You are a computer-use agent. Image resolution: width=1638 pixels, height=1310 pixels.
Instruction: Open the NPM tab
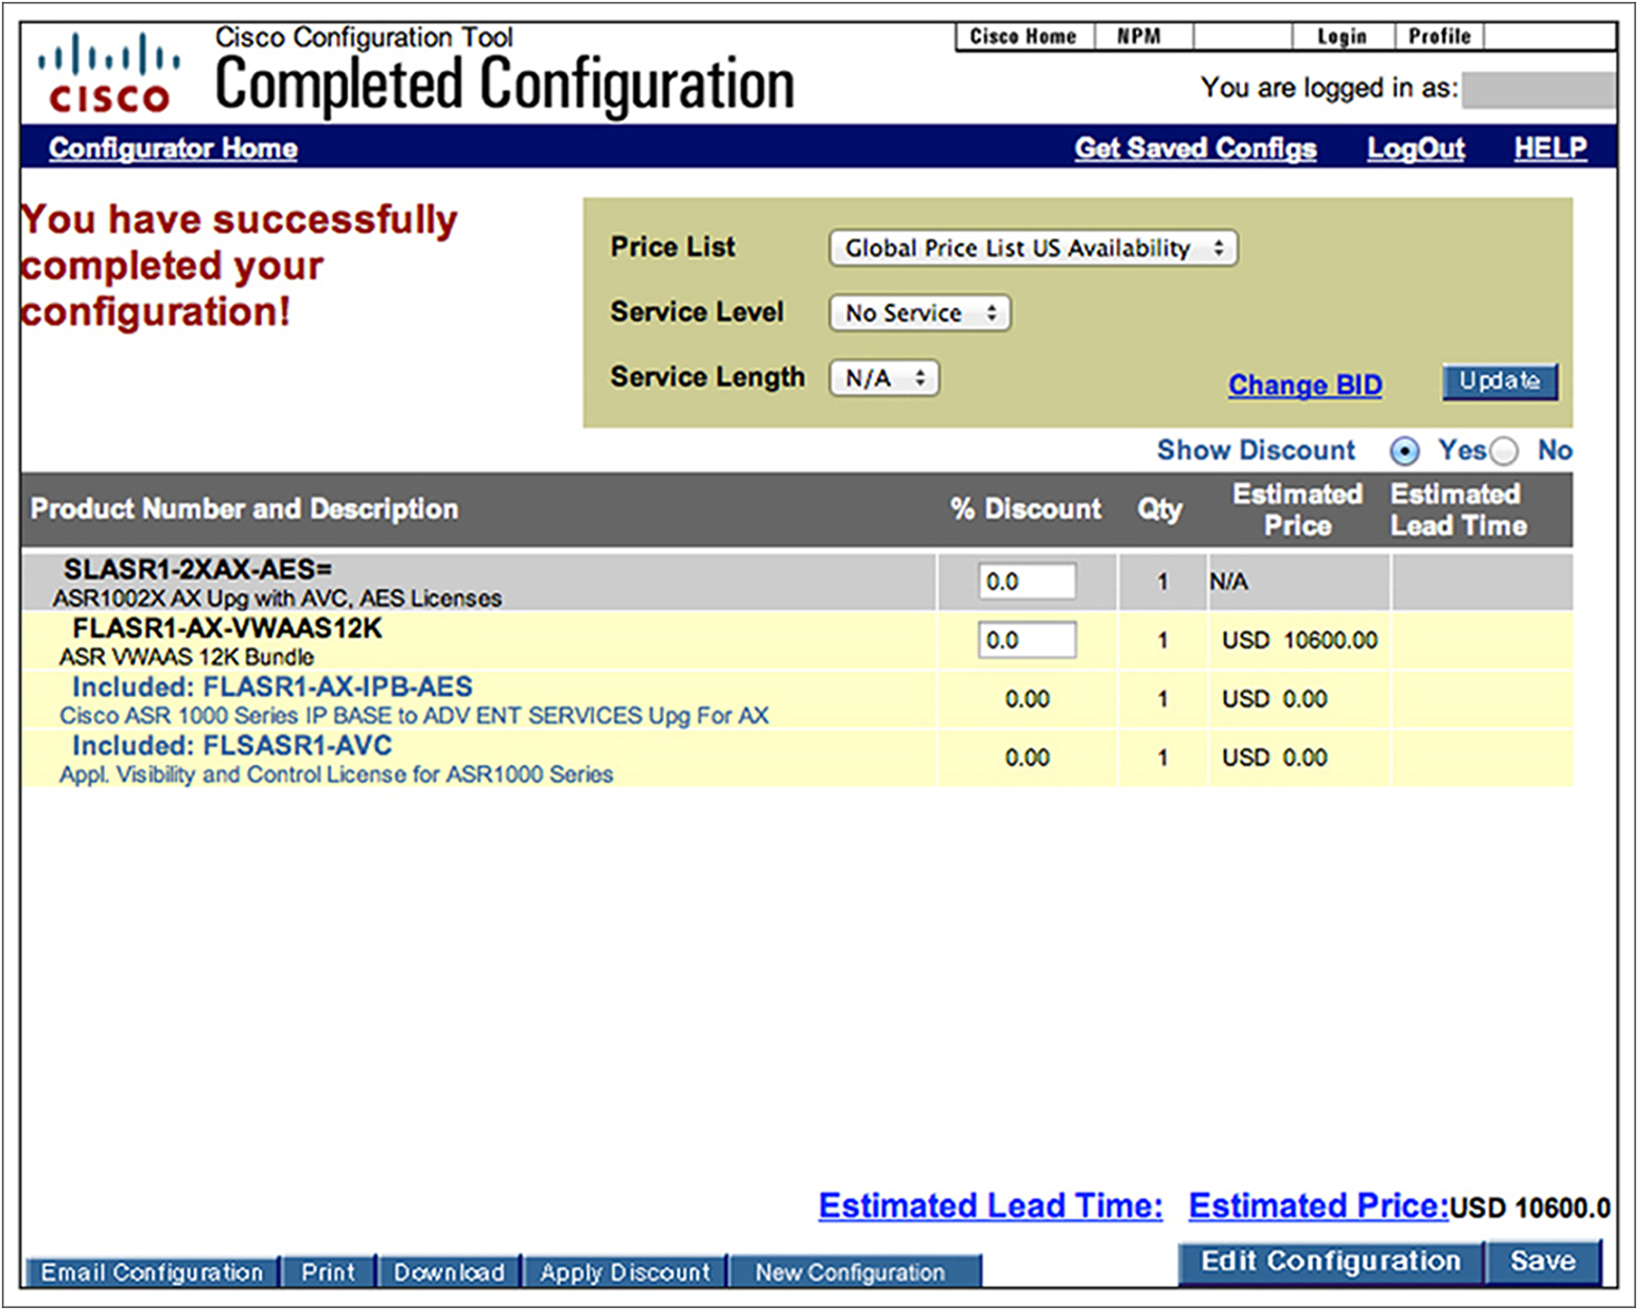[x=1139, y=36]
